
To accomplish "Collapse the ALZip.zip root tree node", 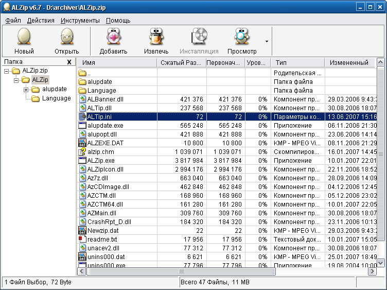I will (x=7, y=71).
